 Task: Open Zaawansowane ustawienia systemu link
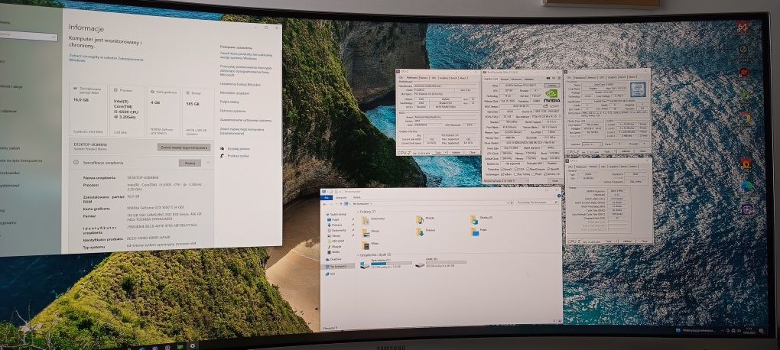(245, 120)
